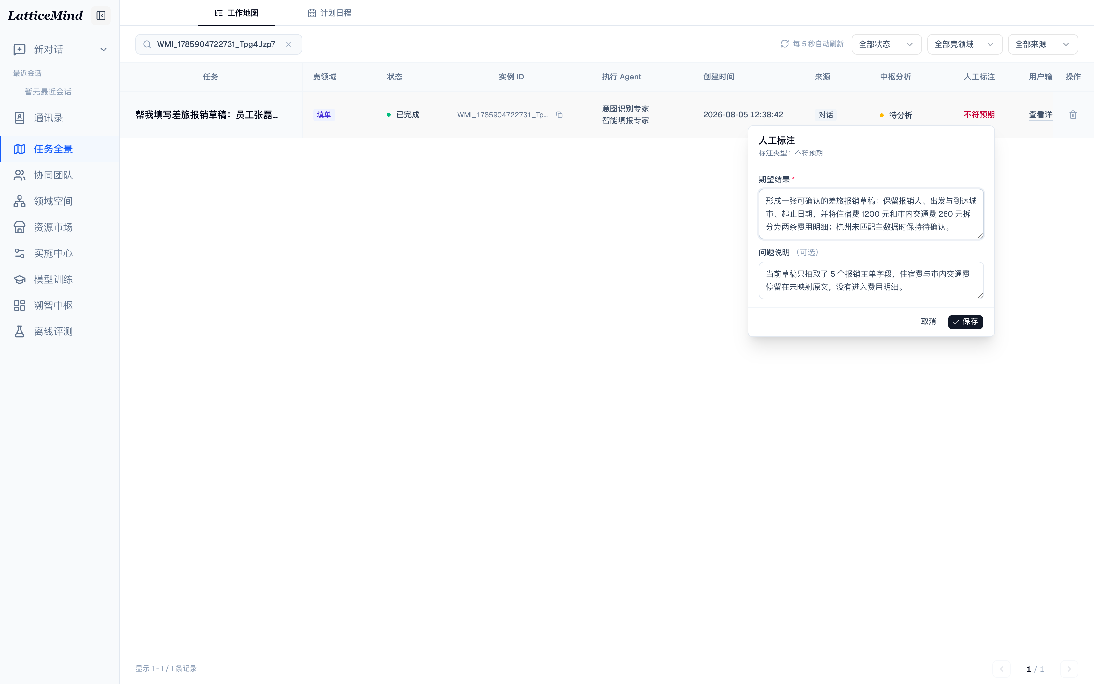
Task: Click the auto refresh icon
Action: pyautogui.click(x=784, y=44)
